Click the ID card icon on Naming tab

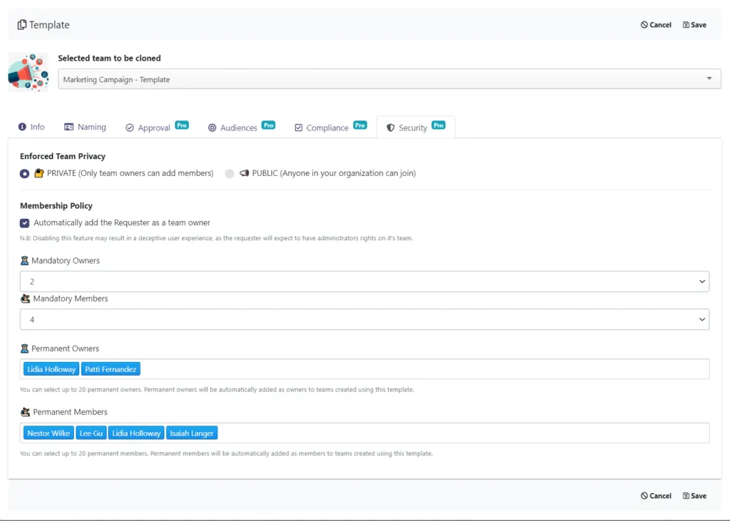coord(69,127)
